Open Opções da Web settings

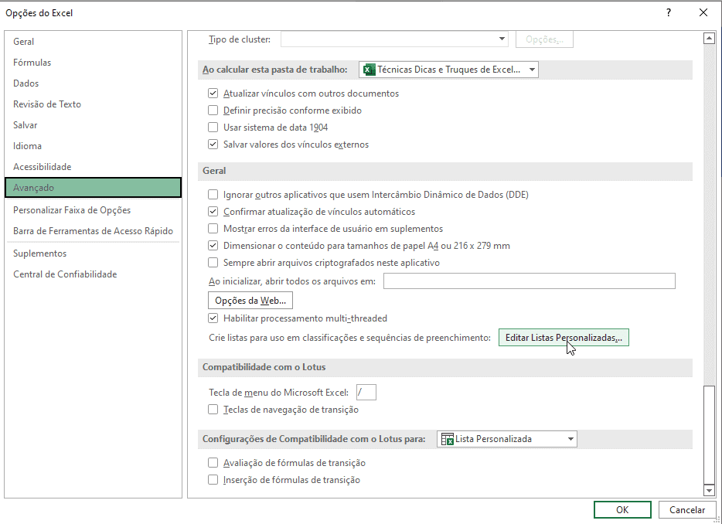click(x=250, y=301)
